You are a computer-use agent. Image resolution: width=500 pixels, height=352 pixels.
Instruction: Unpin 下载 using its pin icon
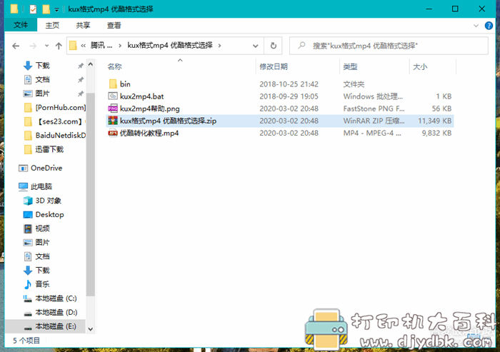pyautogui.click(x=80, y=66)
